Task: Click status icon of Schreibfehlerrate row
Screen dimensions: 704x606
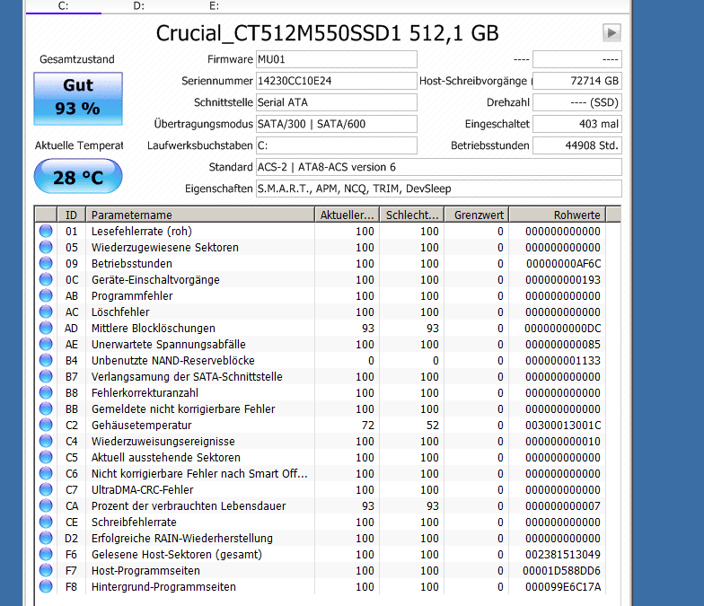Action: point(46,522)
